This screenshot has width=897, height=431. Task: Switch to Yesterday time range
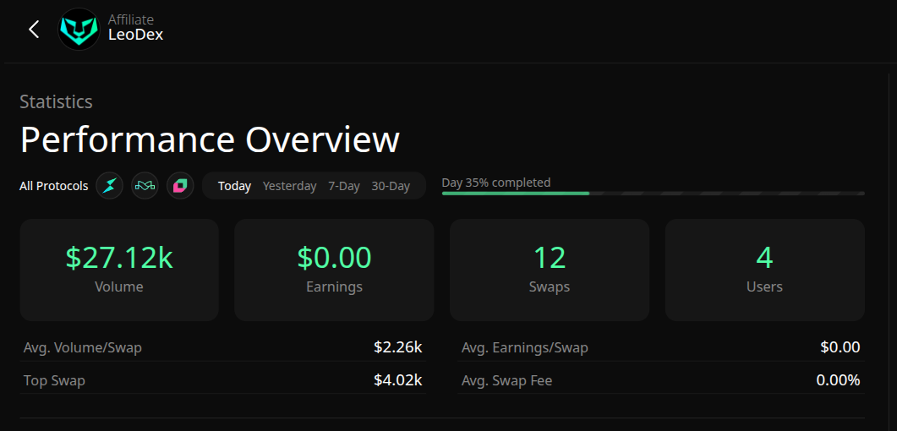289,186
